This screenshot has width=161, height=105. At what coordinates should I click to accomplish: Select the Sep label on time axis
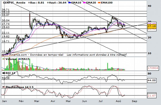(134, 101)
